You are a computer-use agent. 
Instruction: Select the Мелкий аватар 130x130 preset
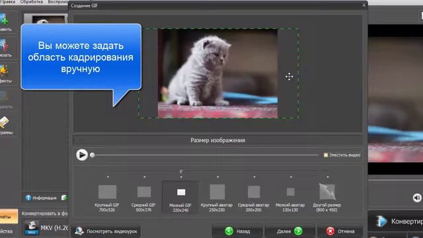[290, 198]
